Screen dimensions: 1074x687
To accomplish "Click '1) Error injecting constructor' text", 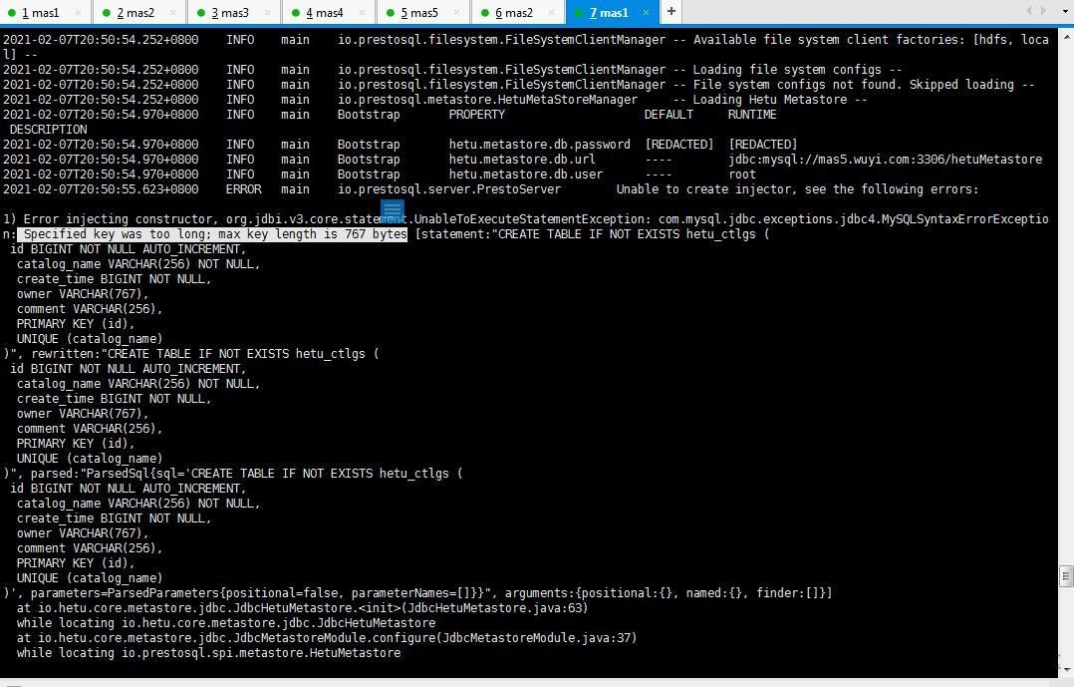I will tap(109, 219).
